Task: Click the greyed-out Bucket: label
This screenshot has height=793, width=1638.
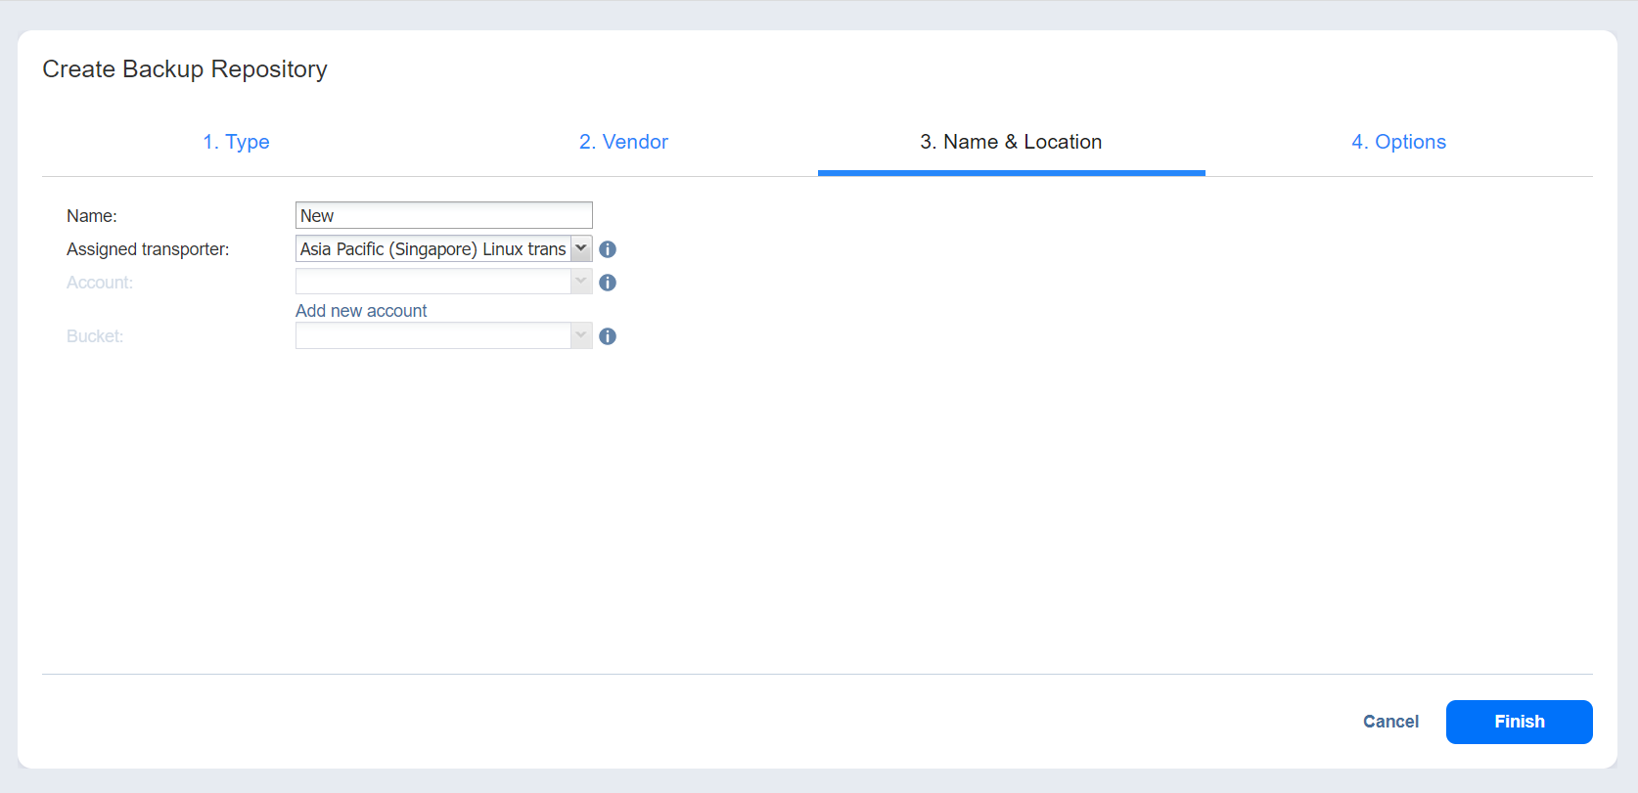Action: [95, 336]
